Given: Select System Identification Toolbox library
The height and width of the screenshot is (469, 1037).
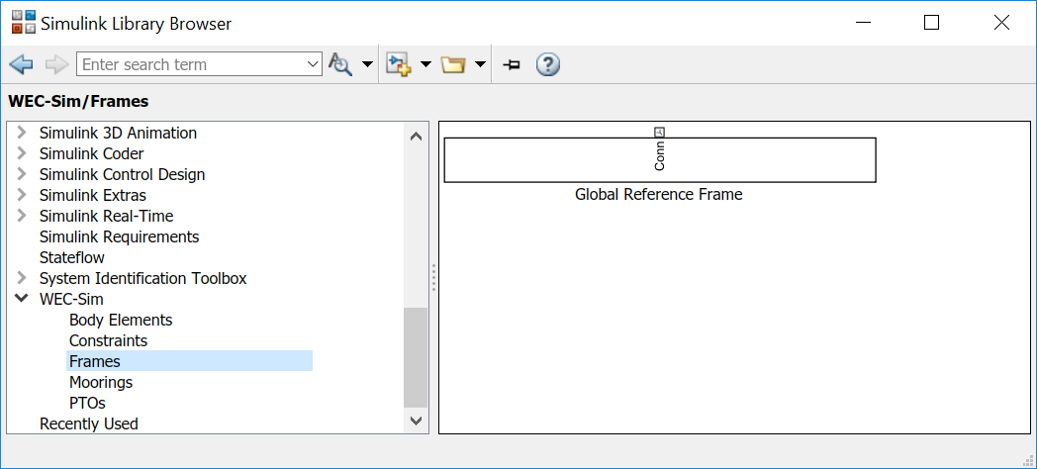Looking at the screenshot, I should tap(142, 278).
